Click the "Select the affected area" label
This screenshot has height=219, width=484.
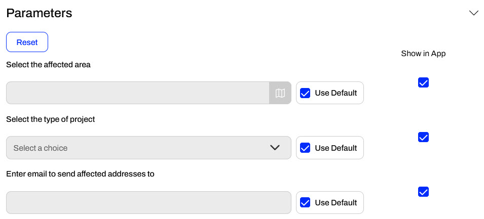coord(48,65)
